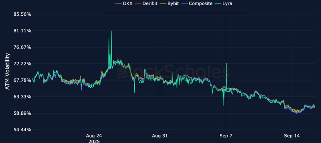Select the 67.78% axis value
The width and height of the screenshot is (321, 143).
22,80
